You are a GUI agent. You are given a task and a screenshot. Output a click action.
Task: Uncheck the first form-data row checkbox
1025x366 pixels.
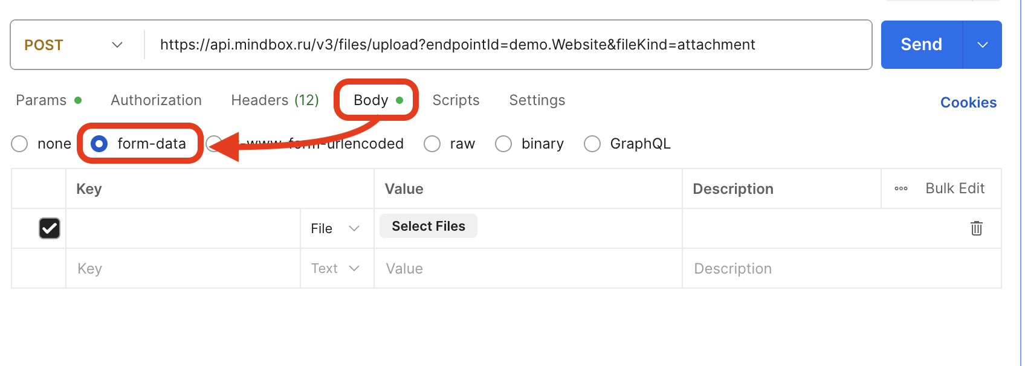point(50,228)
